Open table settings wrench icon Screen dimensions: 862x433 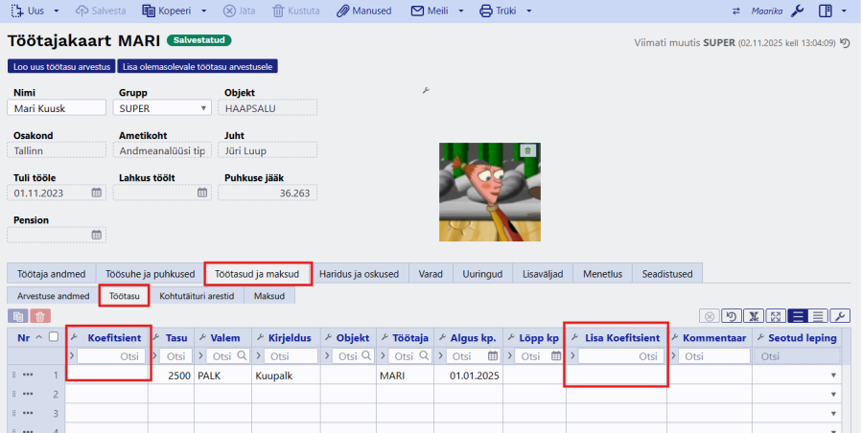tap(840, 316)
